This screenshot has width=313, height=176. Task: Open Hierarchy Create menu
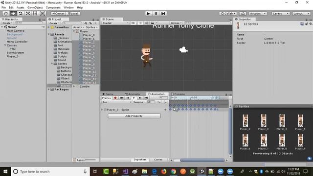[7, 23]
